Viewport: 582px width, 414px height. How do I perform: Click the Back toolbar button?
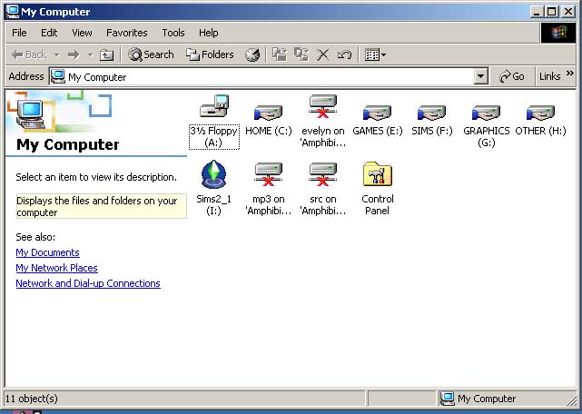tap(29, 55)
